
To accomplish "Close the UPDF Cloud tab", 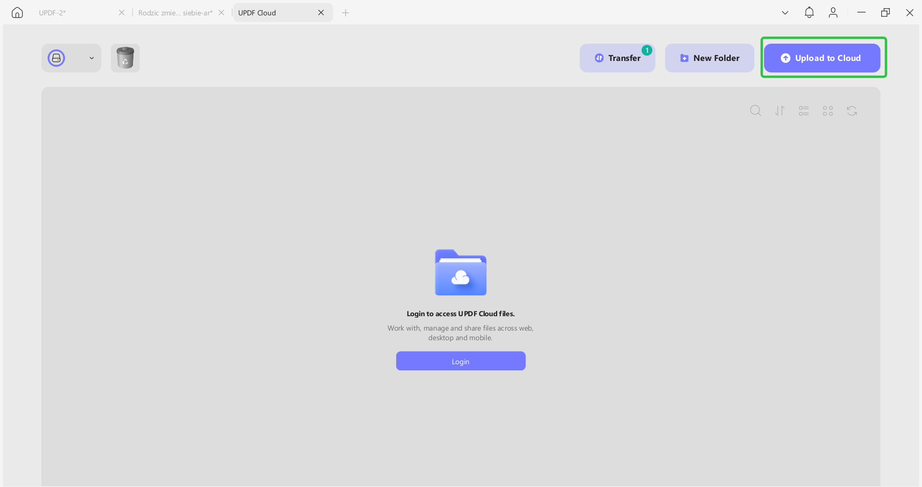I will tap(321, 12).
